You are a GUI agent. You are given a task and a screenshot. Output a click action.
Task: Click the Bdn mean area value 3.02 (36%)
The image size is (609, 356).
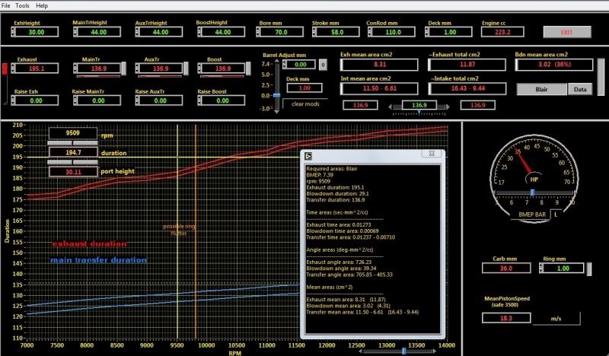554,65
